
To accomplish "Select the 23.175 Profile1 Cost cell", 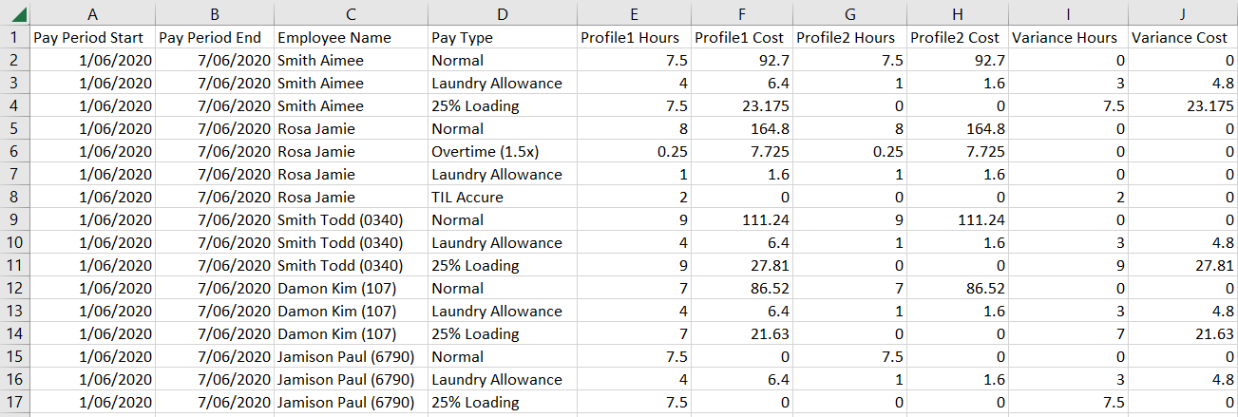I will click(x=742, y=106).
